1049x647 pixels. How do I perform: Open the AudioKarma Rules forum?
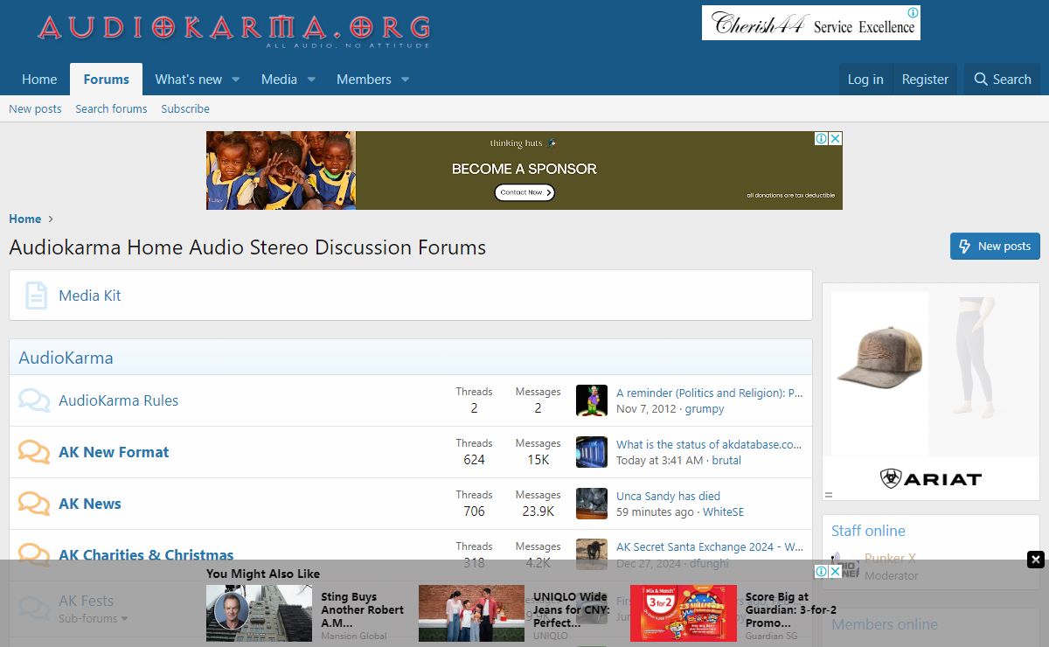[118, 400]
